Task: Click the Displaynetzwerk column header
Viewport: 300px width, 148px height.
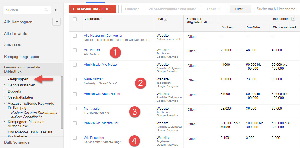Action: tap(284, 28)
